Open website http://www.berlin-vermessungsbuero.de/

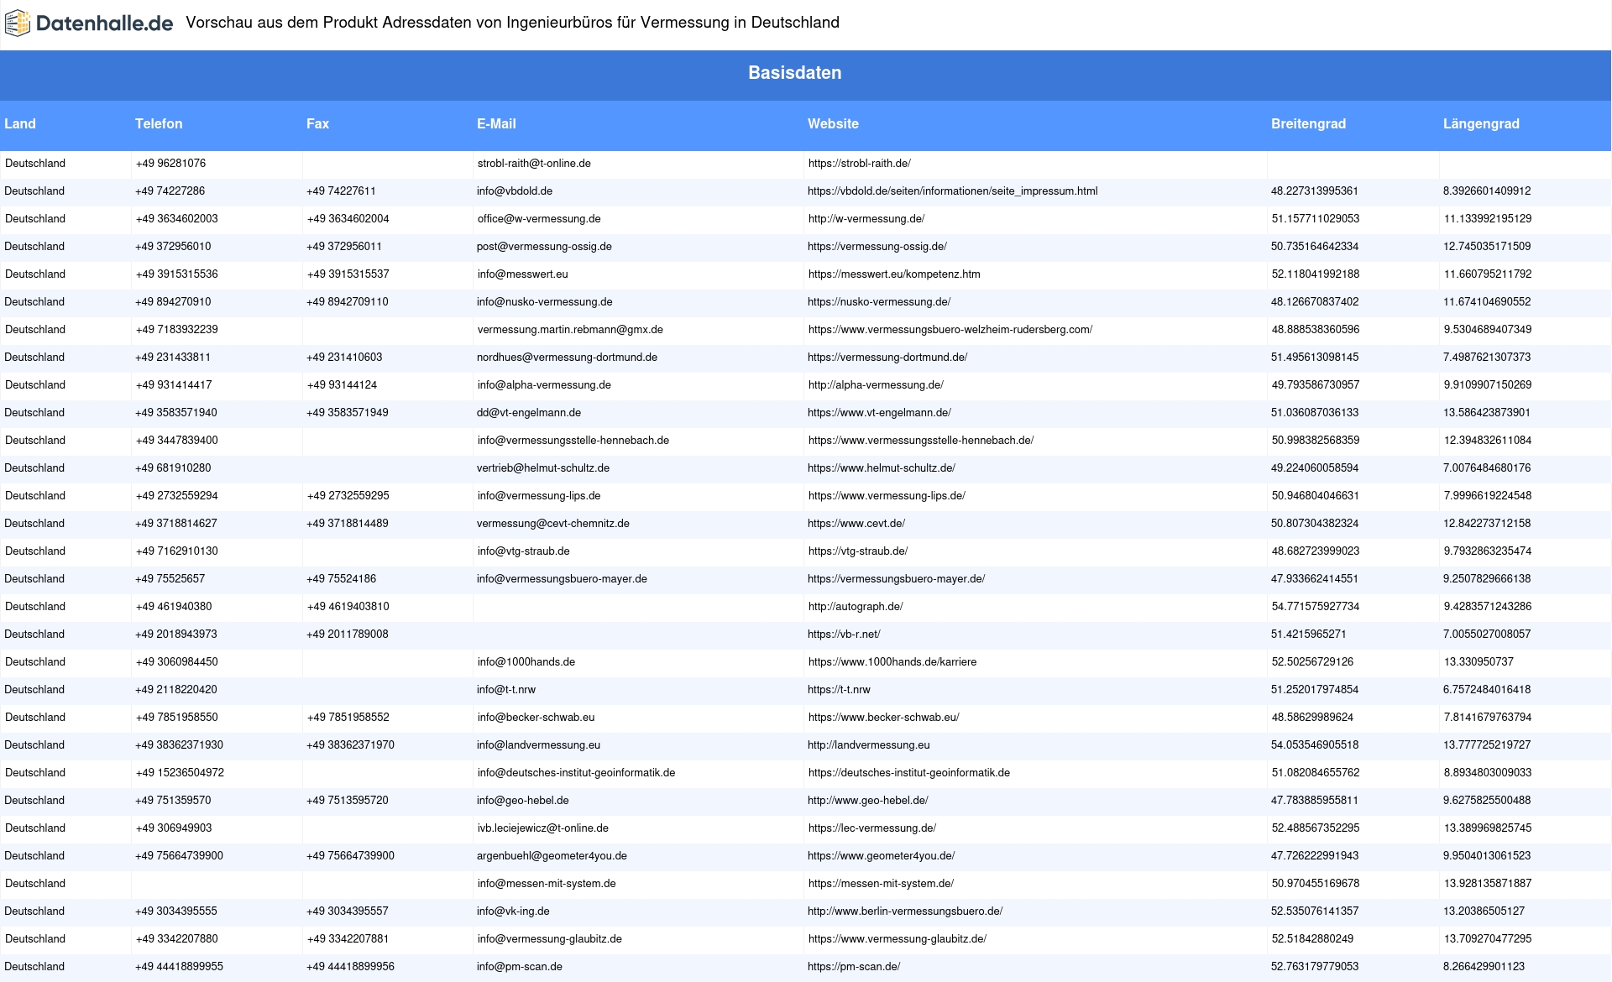tap(905, 911)
